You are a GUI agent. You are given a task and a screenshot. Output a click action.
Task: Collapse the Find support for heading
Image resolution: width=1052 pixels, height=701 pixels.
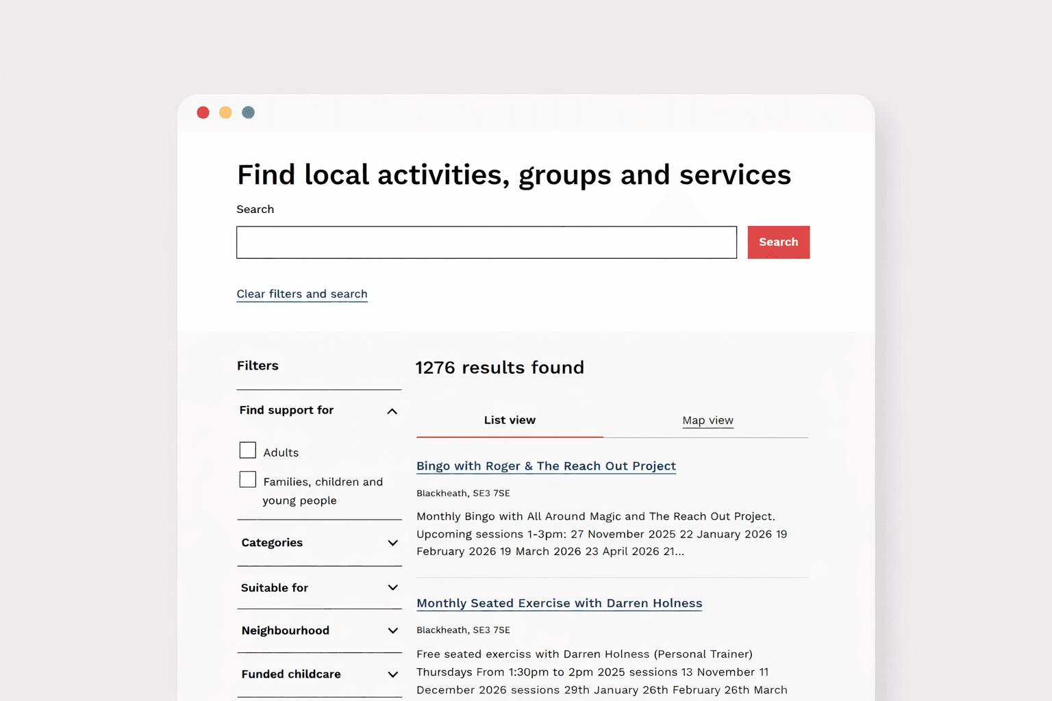(x=286, y=410)
